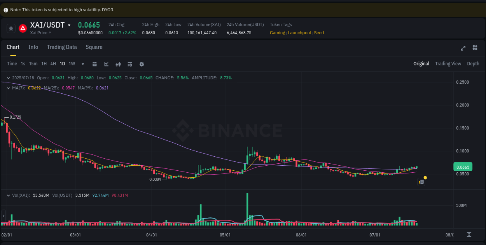The width and height of the screenshot is (486, 245).
Task: Open the chart settings gear
Action: pyautogui.click(x=142, y=64)
